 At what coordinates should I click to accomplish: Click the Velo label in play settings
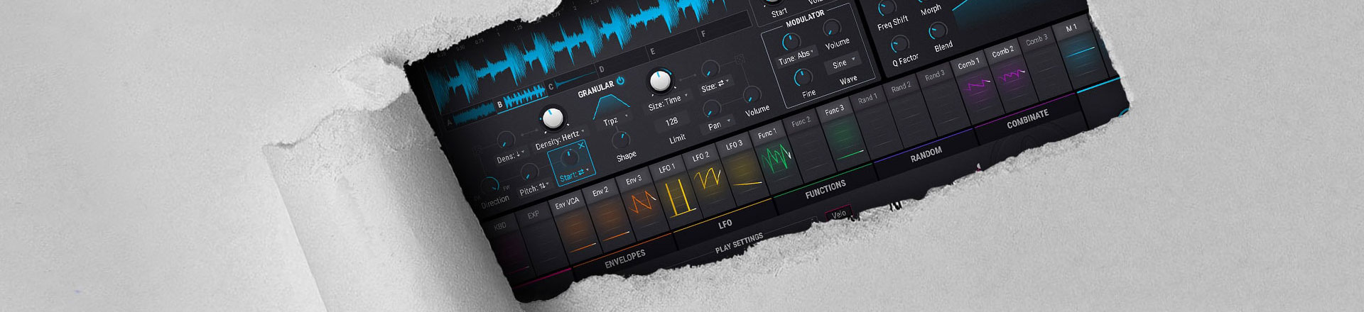point(838,213)
